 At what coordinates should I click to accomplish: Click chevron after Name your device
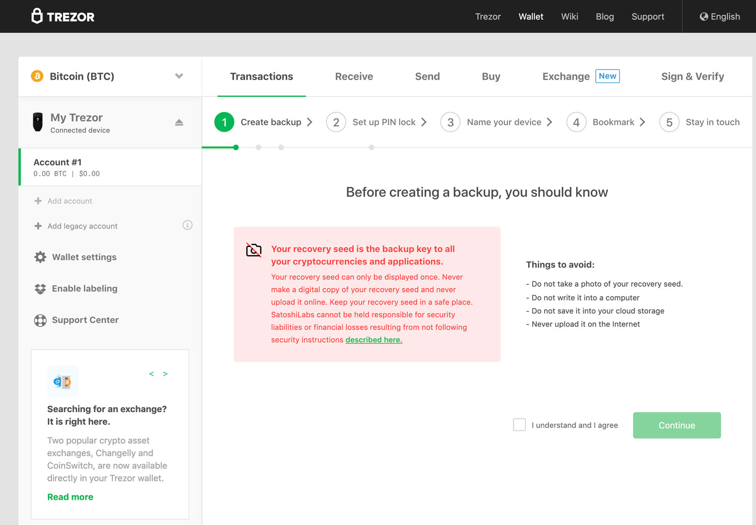click(x=549, y=122)
